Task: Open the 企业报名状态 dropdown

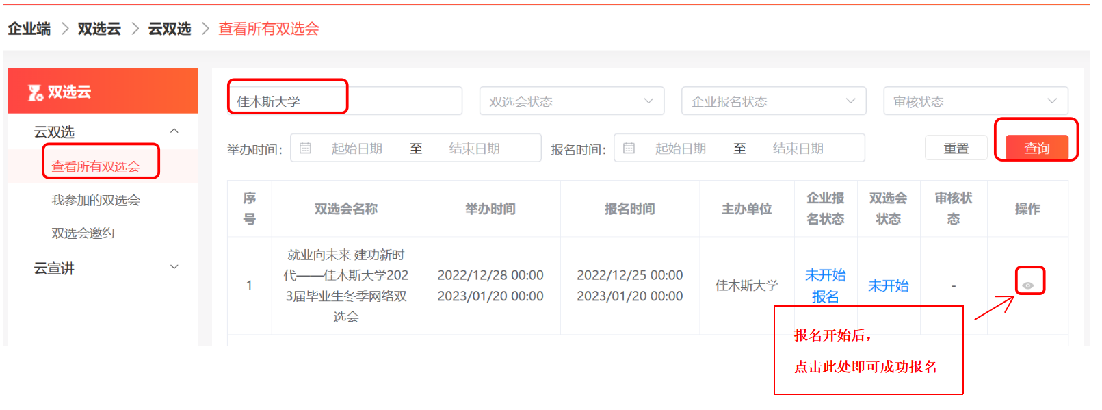Action: (x=774, y=101)
